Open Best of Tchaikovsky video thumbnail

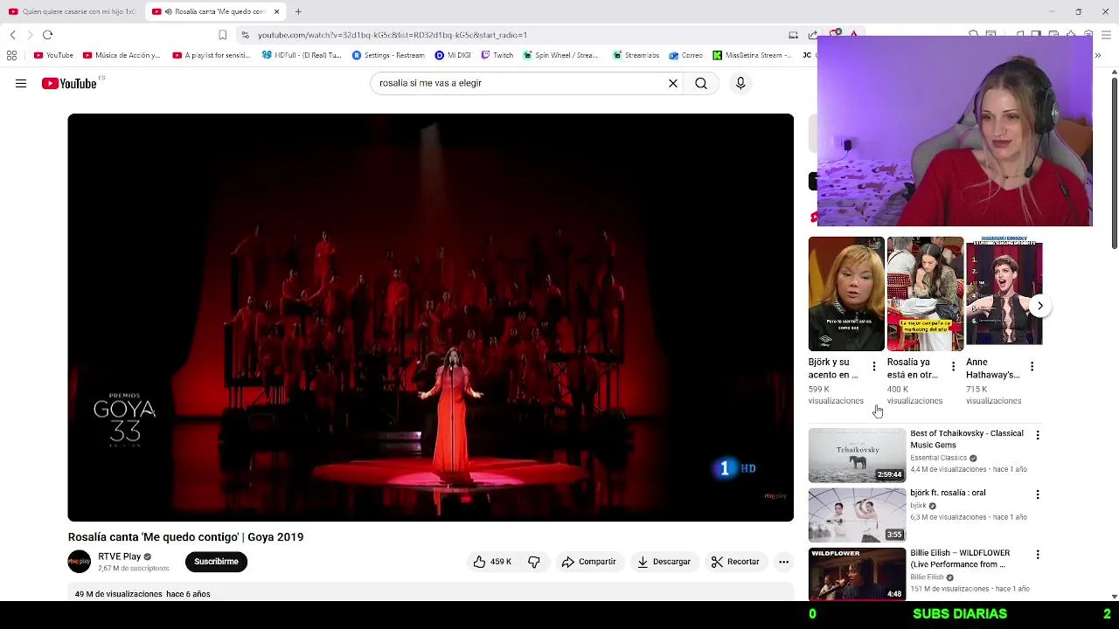[857, 455]
